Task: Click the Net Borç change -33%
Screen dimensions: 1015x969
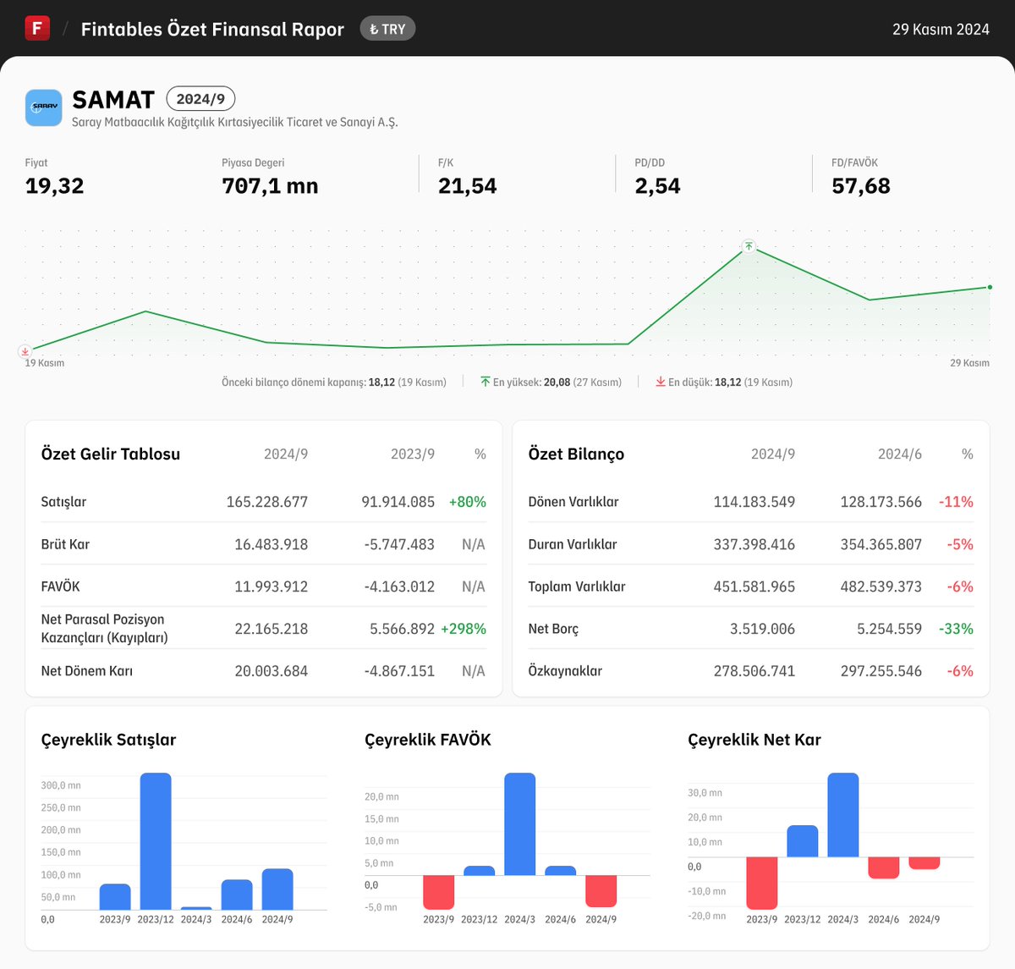Action: 956,629
